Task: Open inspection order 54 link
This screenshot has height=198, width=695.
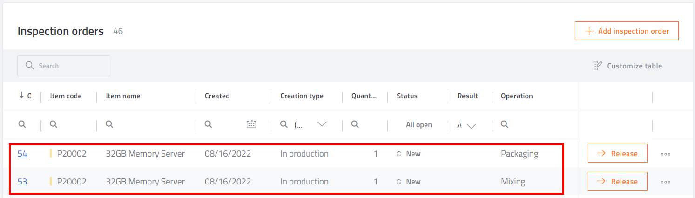Action: pos(22,154)
